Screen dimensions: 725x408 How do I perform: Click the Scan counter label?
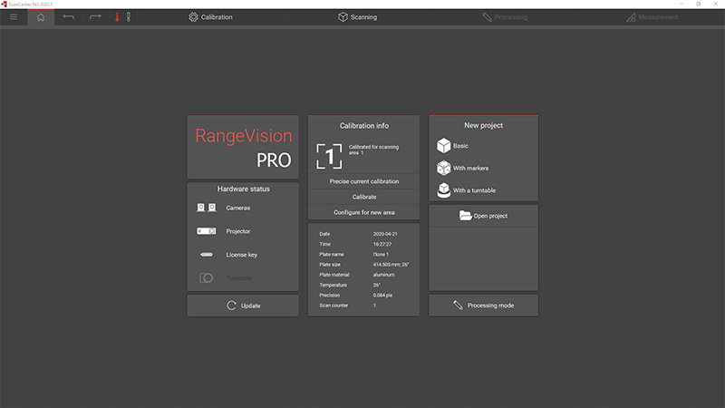click(x=333, y=306)
